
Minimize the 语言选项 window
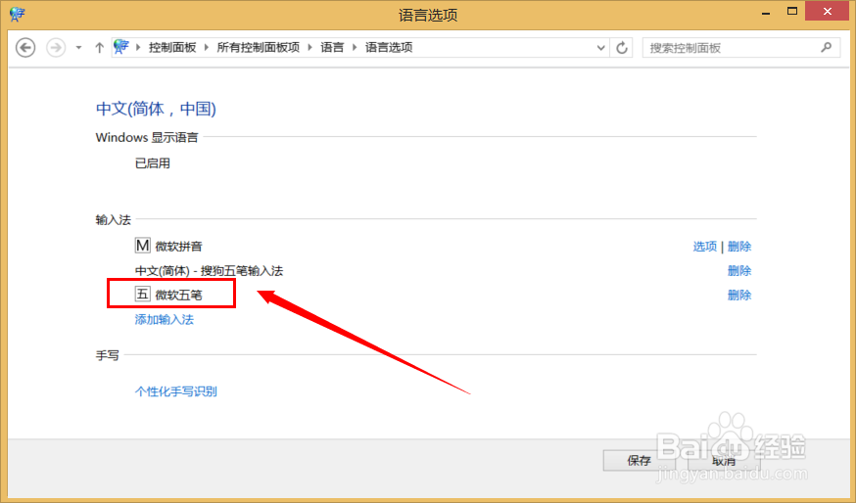pos(766,12)
